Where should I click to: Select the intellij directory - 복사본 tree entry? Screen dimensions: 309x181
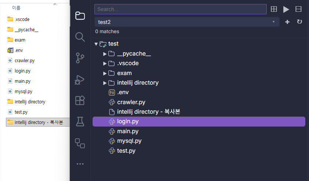(x=148, y=112)
